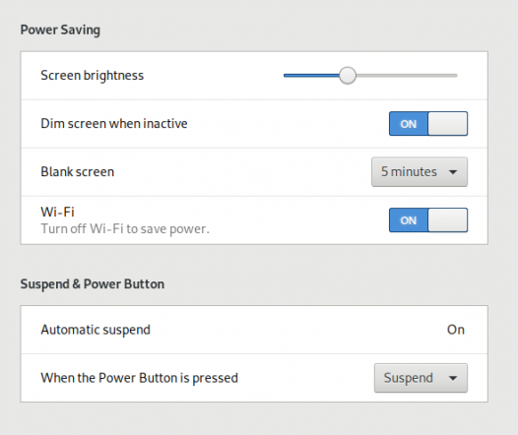Click the arrow beside 5 minutes

[x=453, y=172]
